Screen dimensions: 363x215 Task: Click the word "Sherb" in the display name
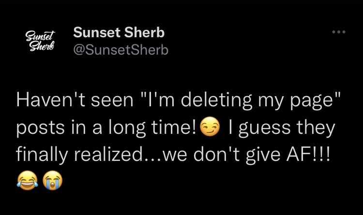pos(144,32)
